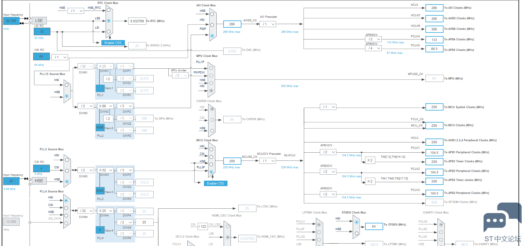Select LSI in the RTC Clock Mux
525x246 pixels.
(109, 32)
